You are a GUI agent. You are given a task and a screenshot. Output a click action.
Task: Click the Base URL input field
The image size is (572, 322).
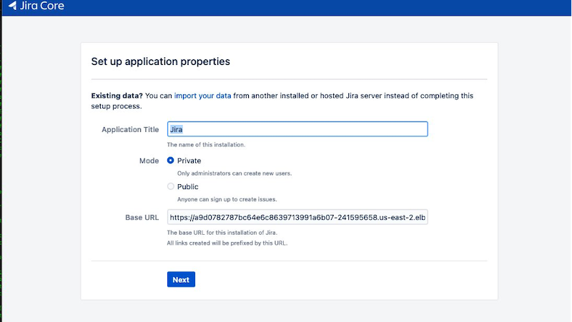click(x=297, y=217)
